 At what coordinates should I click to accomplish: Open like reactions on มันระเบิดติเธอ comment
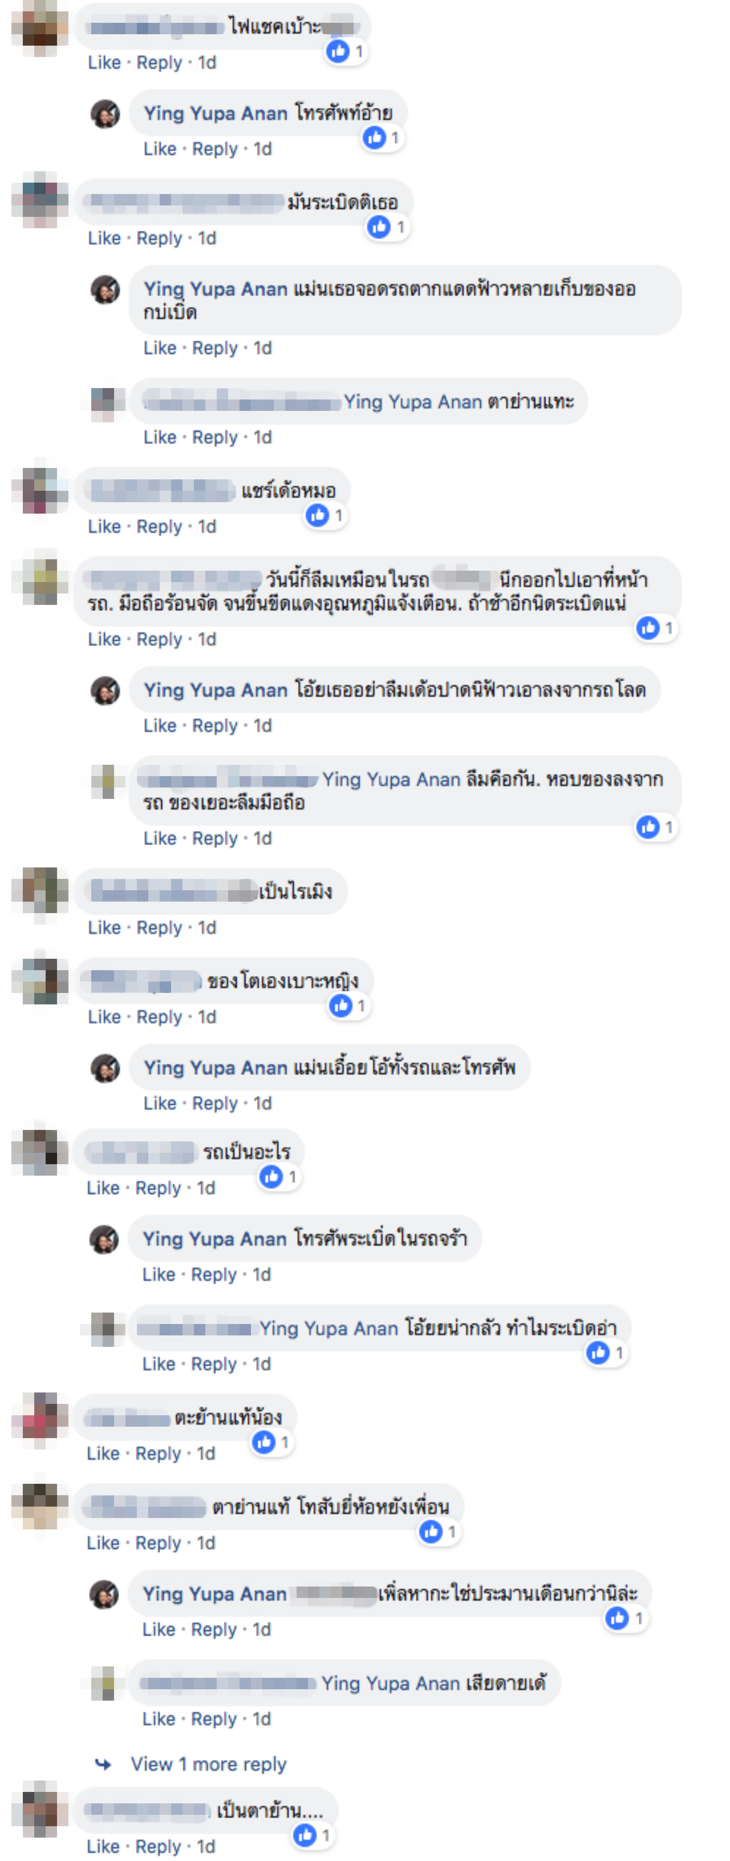(x=388, y=228)
